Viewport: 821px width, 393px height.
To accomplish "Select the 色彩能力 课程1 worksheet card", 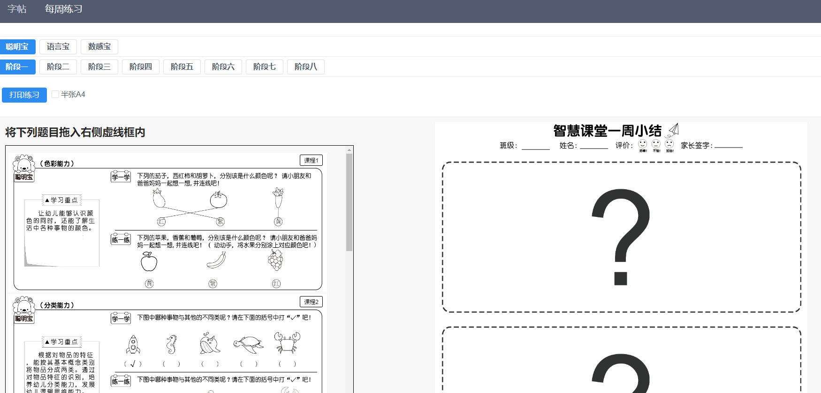I will tap(167, 222).
